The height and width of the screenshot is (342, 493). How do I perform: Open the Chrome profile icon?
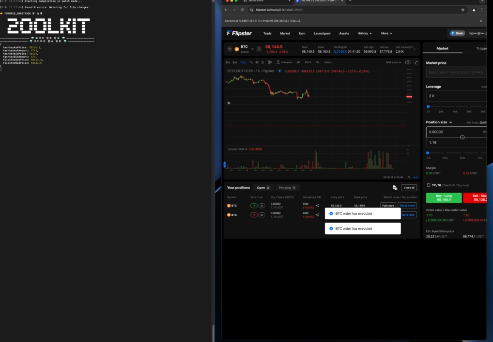474,10
